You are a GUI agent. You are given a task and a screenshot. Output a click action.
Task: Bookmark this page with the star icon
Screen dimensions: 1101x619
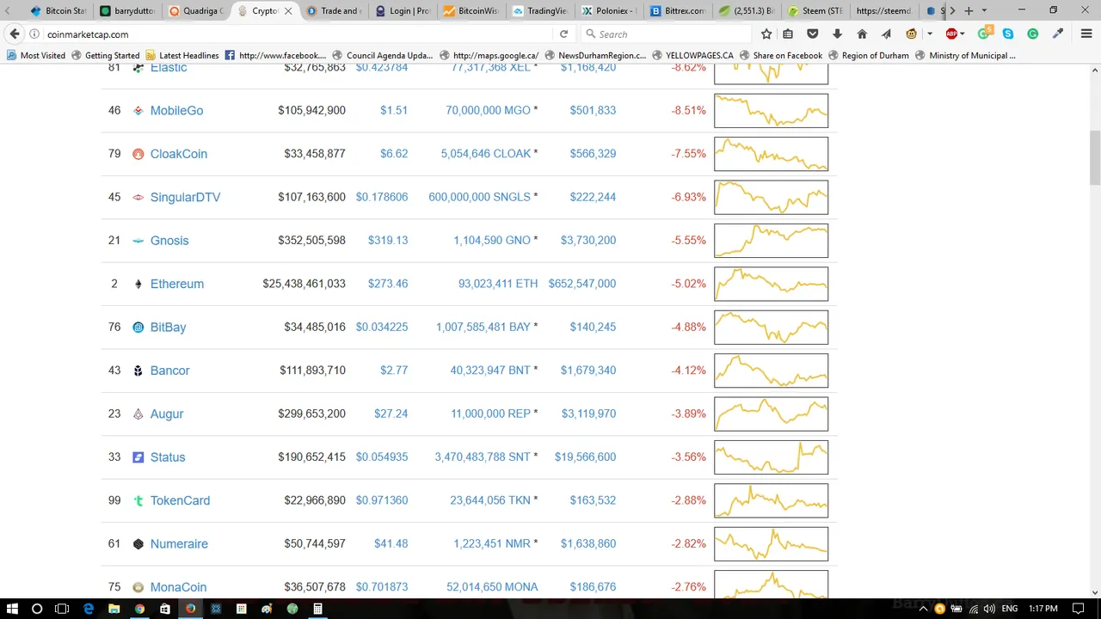766,34
